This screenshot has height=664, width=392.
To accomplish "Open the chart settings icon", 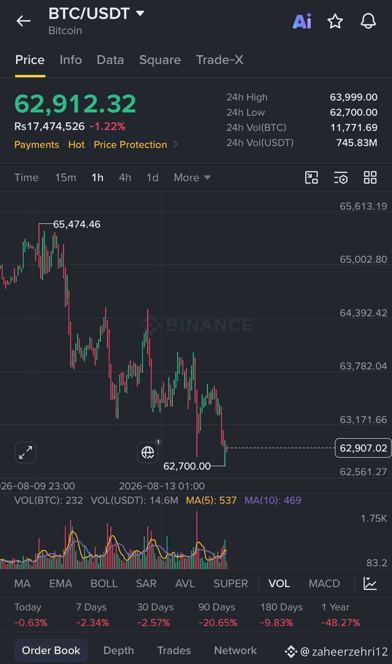I will coord(341,177).
